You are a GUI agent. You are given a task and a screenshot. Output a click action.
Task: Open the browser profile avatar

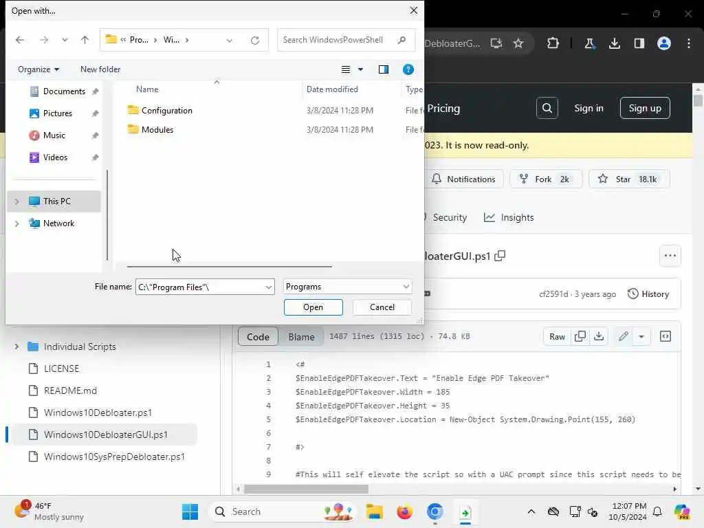(663, 43)
